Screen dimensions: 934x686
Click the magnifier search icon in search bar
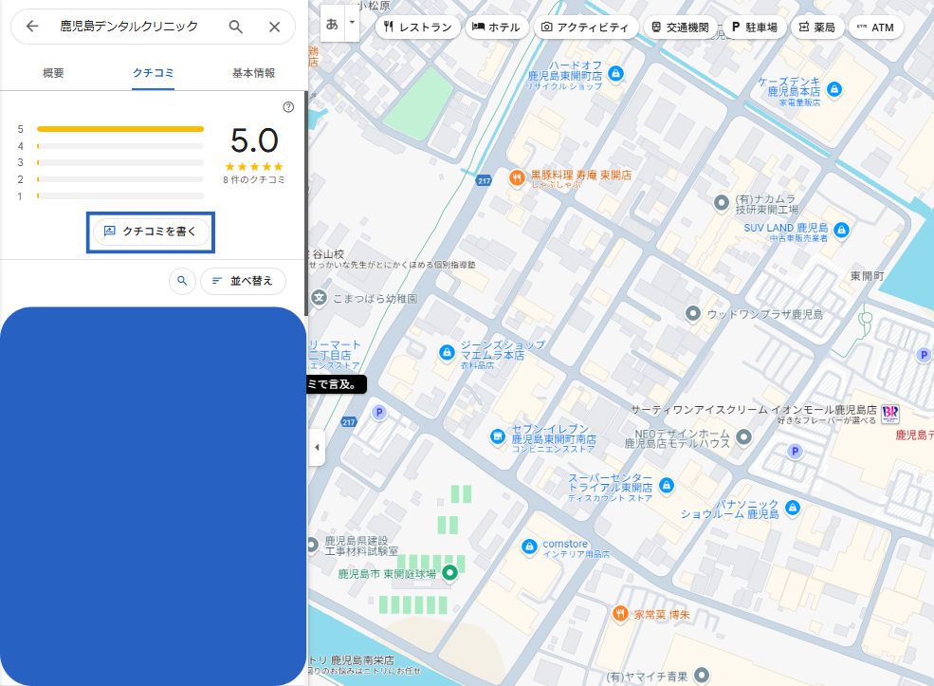coord(236,27)
